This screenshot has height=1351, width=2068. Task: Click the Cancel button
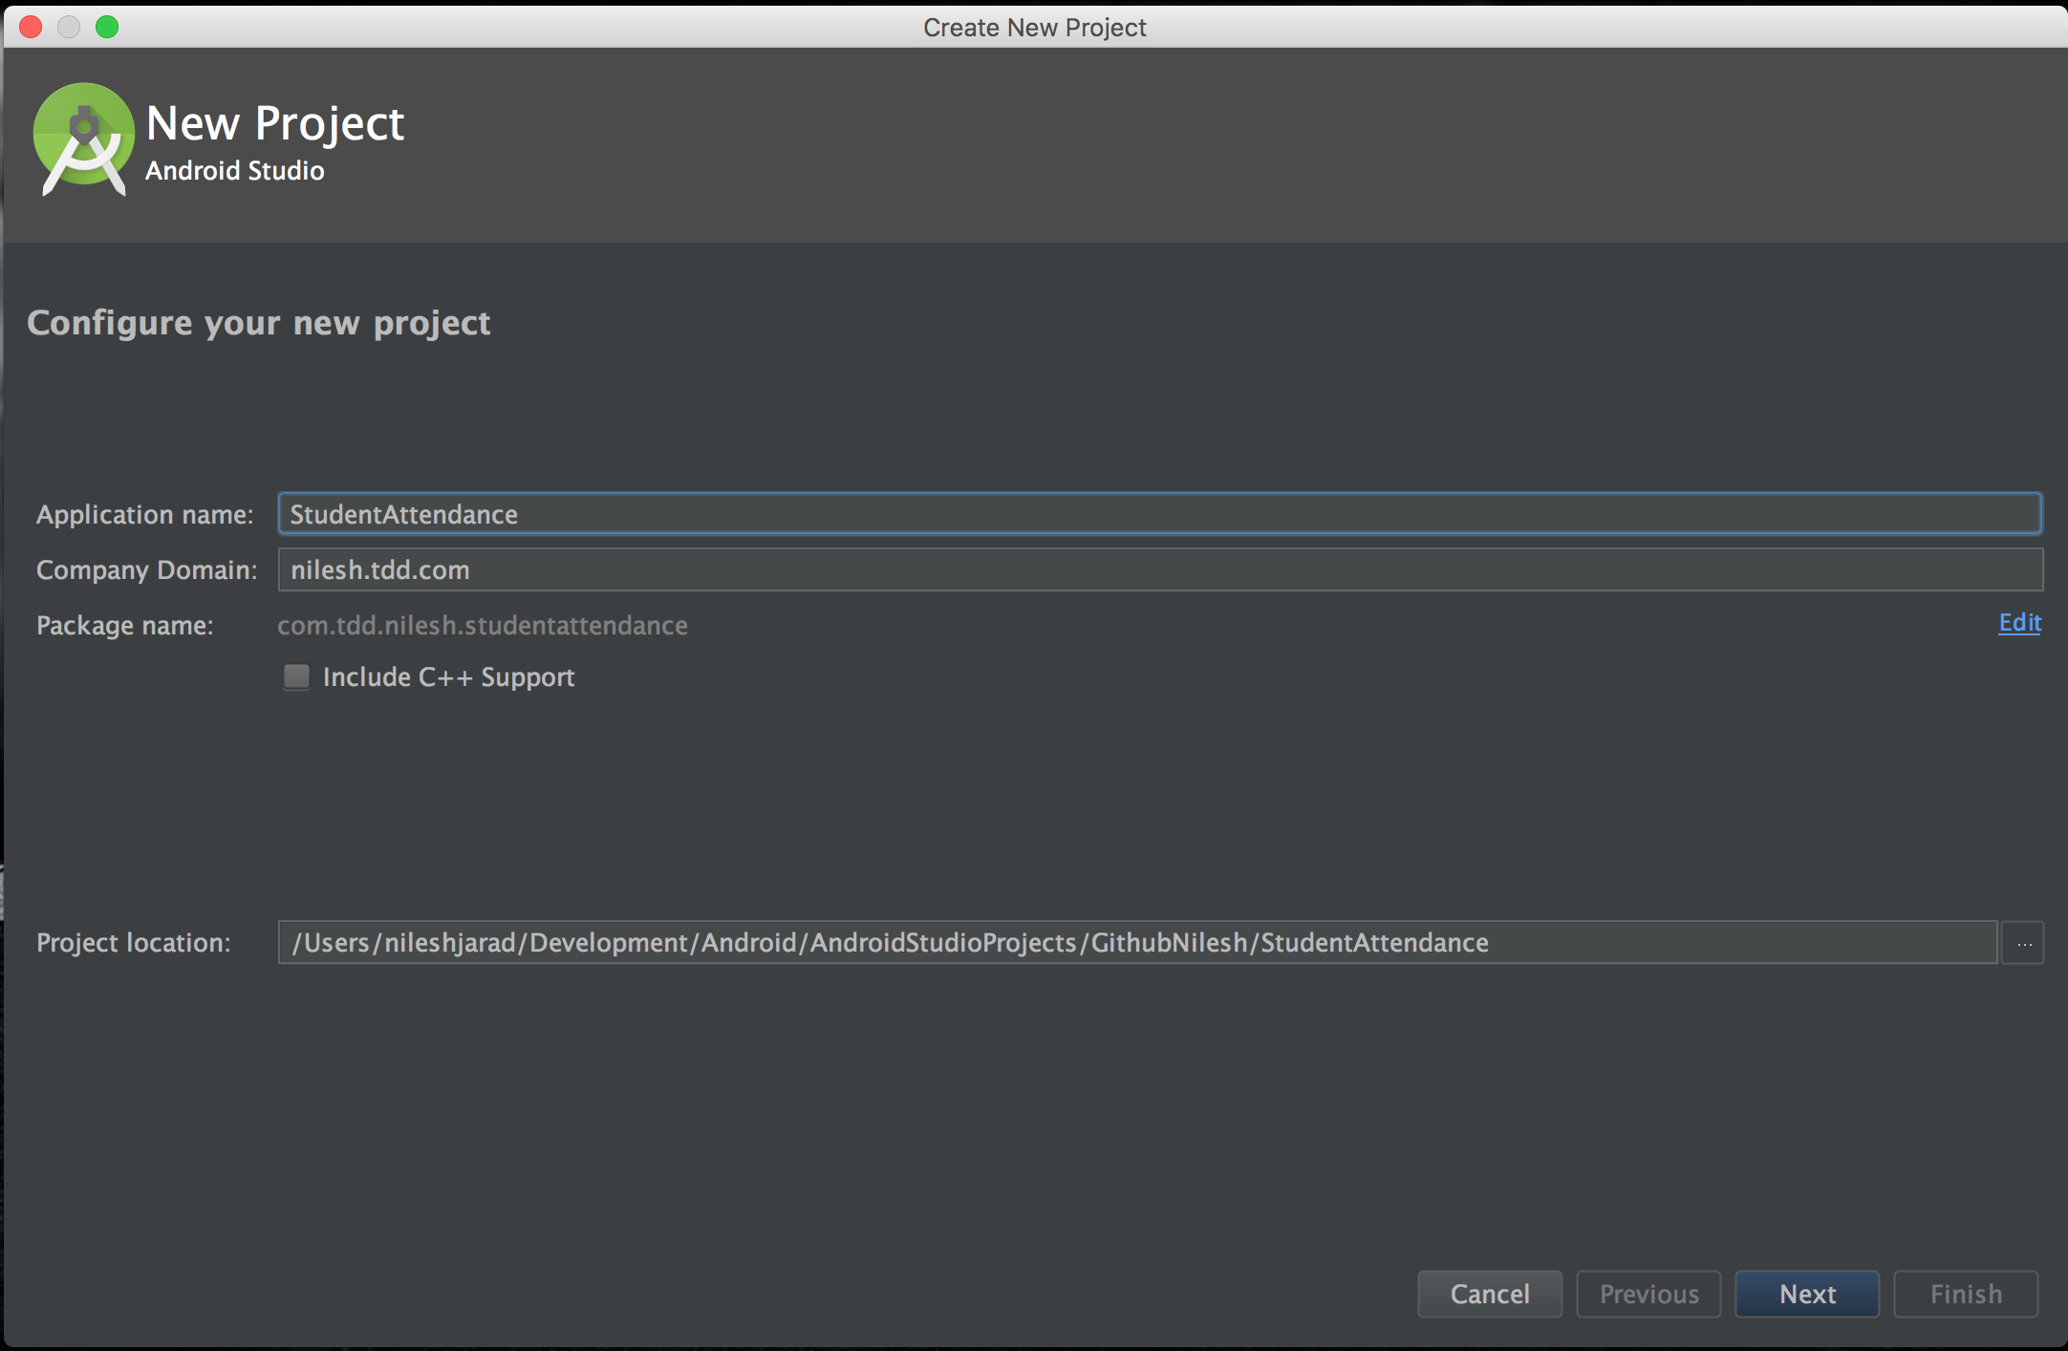pos(1488,1294)
